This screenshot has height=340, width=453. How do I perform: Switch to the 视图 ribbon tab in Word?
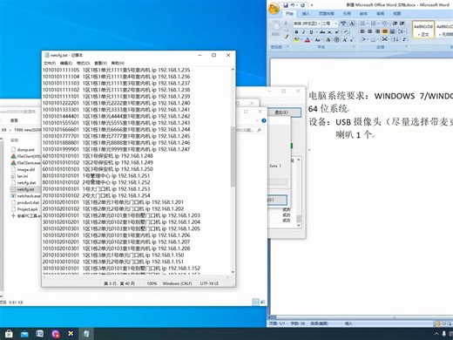(x=397, y=14)
